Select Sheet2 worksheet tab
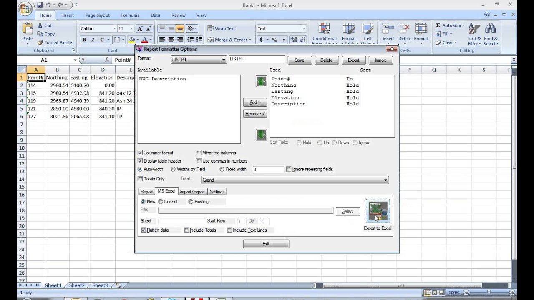 tap(77, 285)
